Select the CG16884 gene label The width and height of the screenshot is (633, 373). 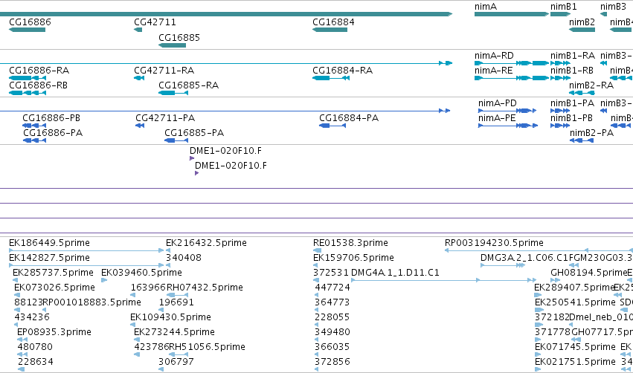333,22
